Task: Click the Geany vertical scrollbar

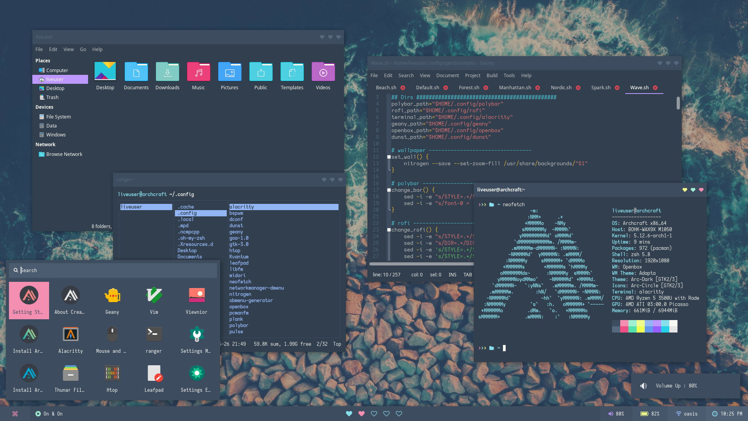Action: (x=678, y=103)
